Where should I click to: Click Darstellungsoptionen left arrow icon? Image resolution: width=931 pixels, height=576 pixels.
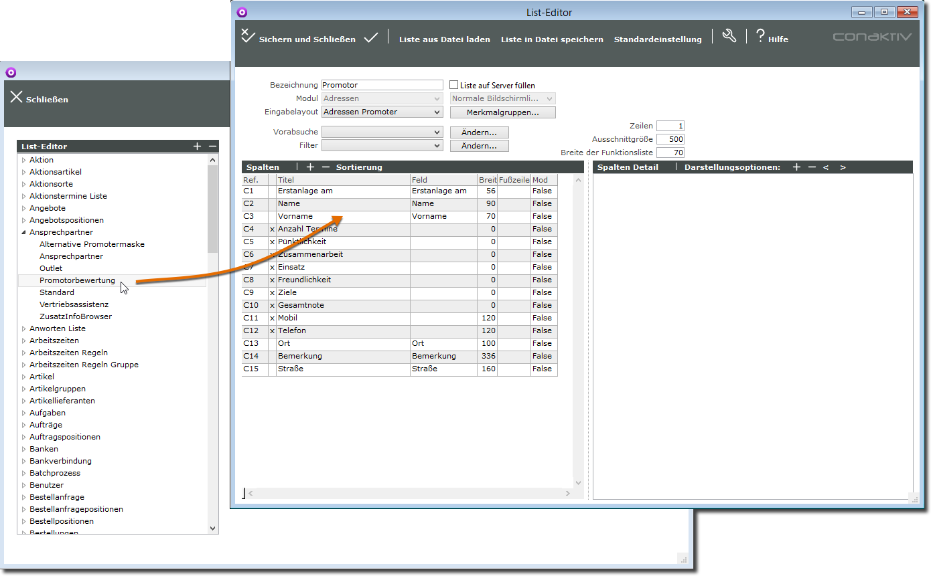826,167
